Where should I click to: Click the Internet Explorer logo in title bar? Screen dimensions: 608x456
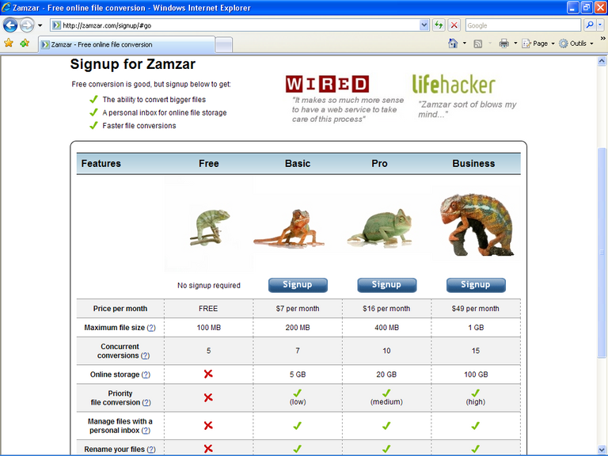tap(6, 7)
